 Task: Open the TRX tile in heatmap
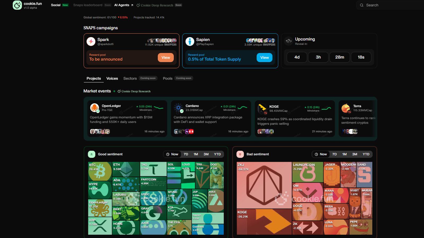click(202, 175)
